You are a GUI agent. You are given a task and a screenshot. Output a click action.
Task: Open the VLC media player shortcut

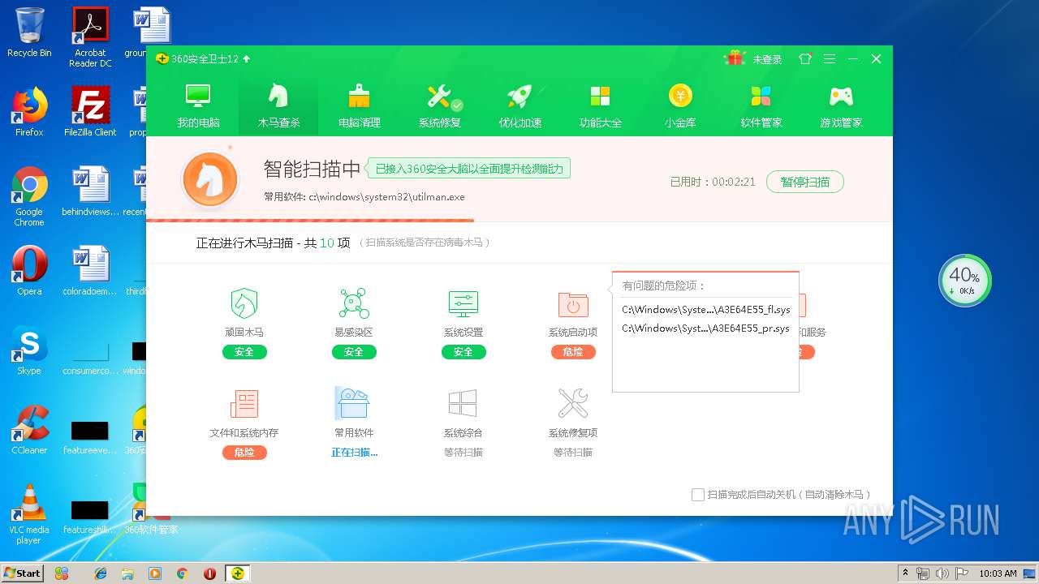point(29,514)
